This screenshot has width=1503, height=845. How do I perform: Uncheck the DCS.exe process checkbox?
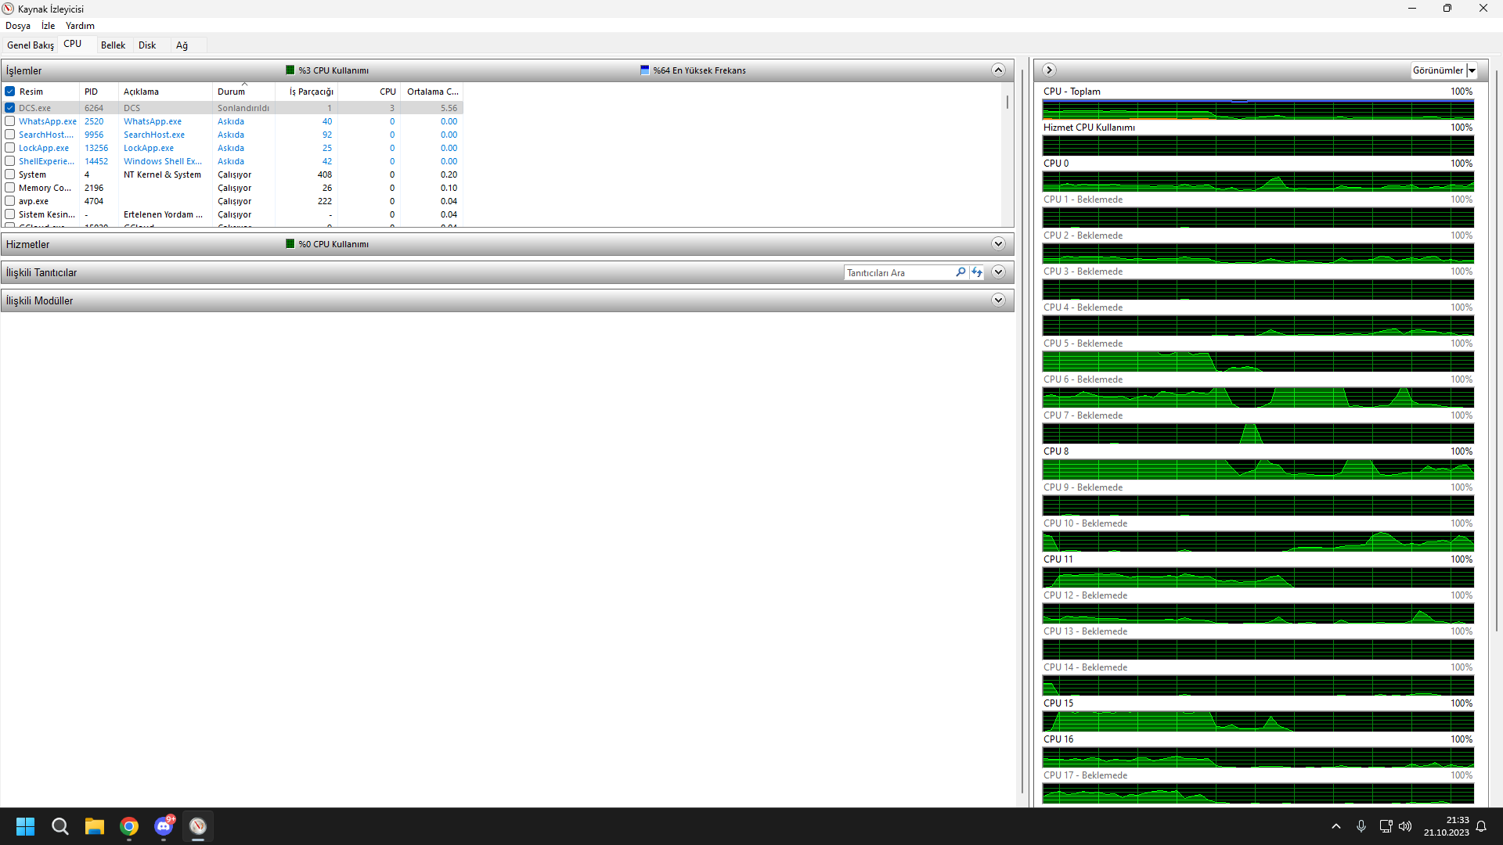point(10,108)
